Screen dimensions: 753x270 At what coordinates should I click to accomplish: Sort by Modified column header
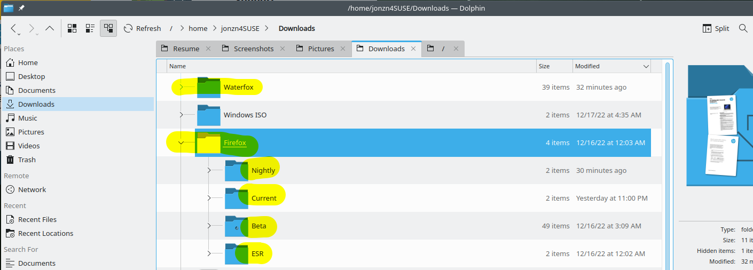coord(611,66)
